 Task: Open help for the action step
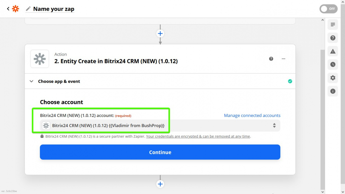click(271, 59)
